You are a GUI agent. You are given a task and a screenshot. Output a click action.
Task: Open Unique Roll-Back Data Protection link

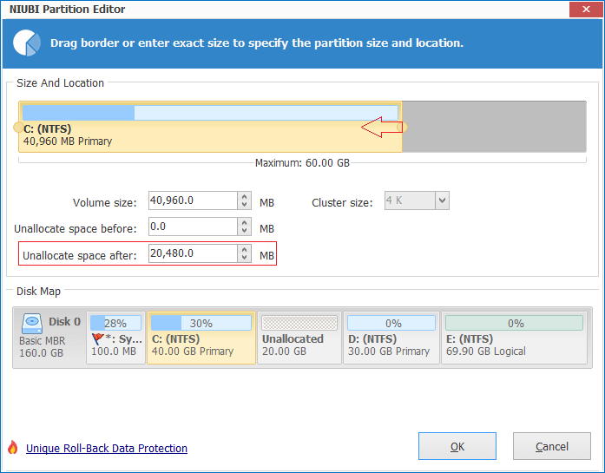107,449
